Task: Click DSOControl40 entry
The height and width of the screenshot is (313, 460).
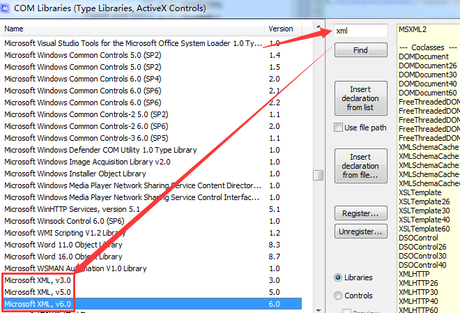Action: click(x=422, y=265)
